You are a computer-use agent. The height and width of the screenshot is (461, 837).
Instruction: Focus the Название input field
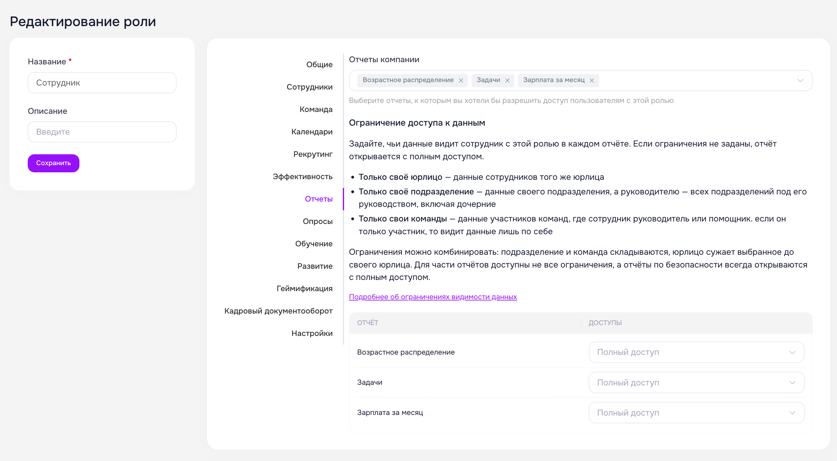(x=102, y=83)
